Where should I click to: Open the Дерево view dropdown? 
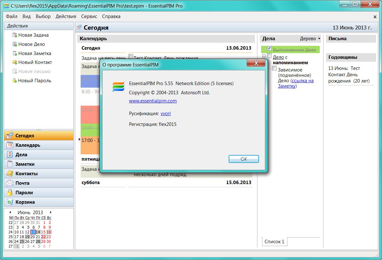point(310,39)
